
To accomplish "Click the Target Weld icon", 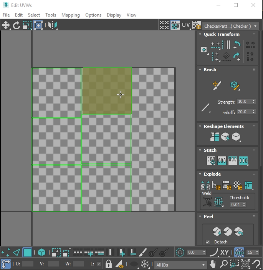I will (208, 202).
